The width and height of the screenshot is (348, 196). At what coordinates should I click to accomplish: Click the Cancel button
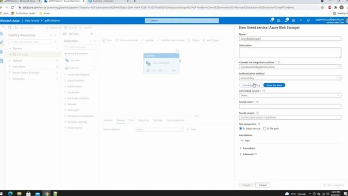pyautogui.click(x=263, y=185)
